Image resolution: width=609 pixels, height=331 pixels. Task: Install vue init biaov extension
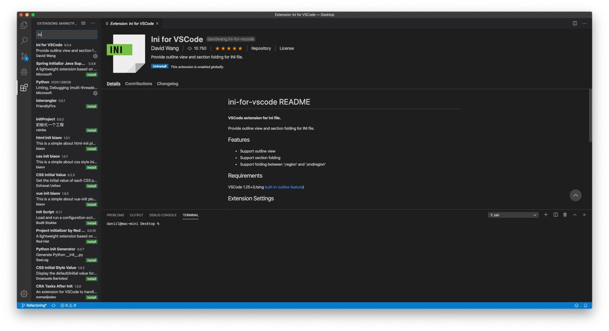[x=91, y=204]
